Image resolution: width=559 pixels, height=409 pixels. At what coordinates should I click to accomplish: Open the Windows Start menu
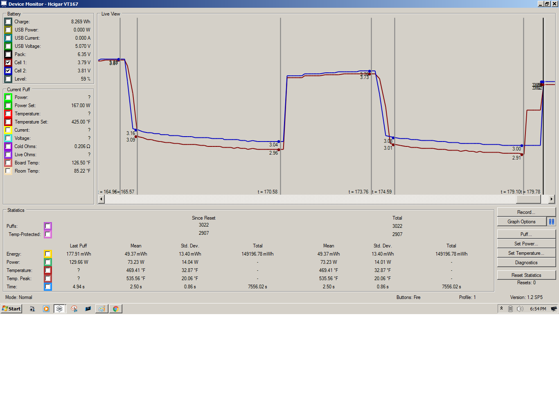coord(11,309)
